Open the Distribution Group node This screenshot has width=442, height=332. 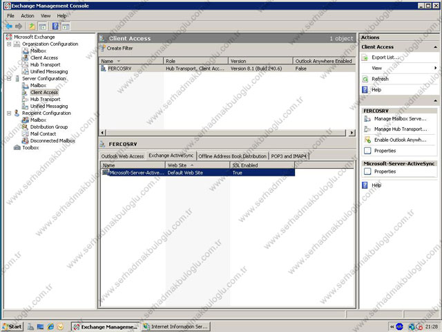49,127
